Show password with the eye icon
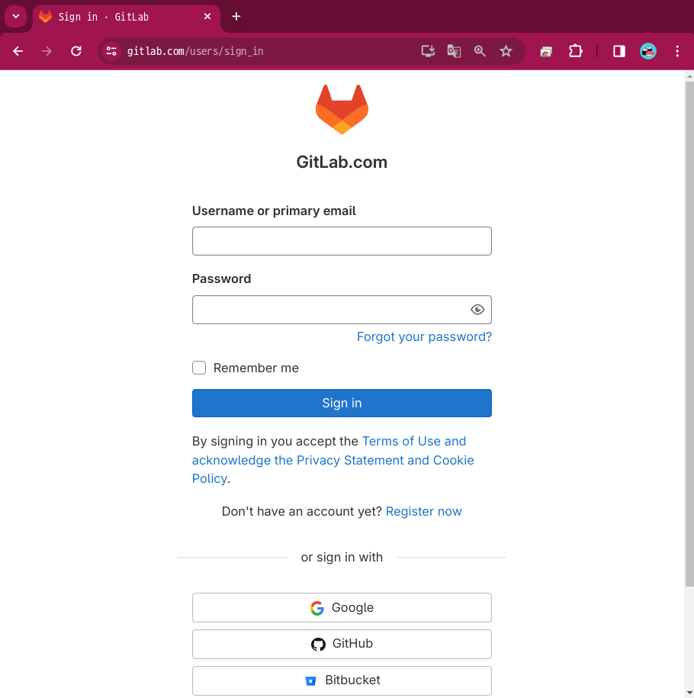 click(x=477, y=310)
